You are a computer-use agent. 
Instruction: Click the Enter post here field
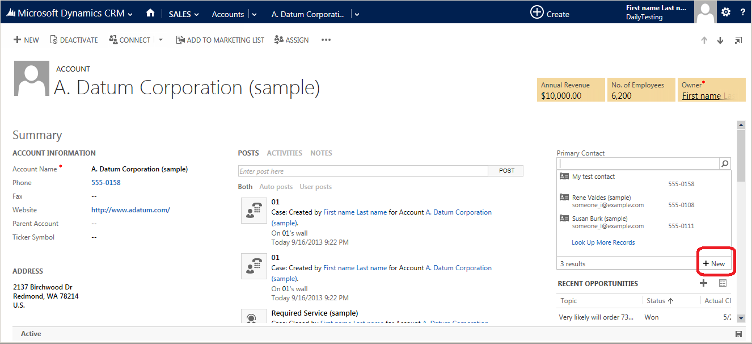(x=363, y=171)
